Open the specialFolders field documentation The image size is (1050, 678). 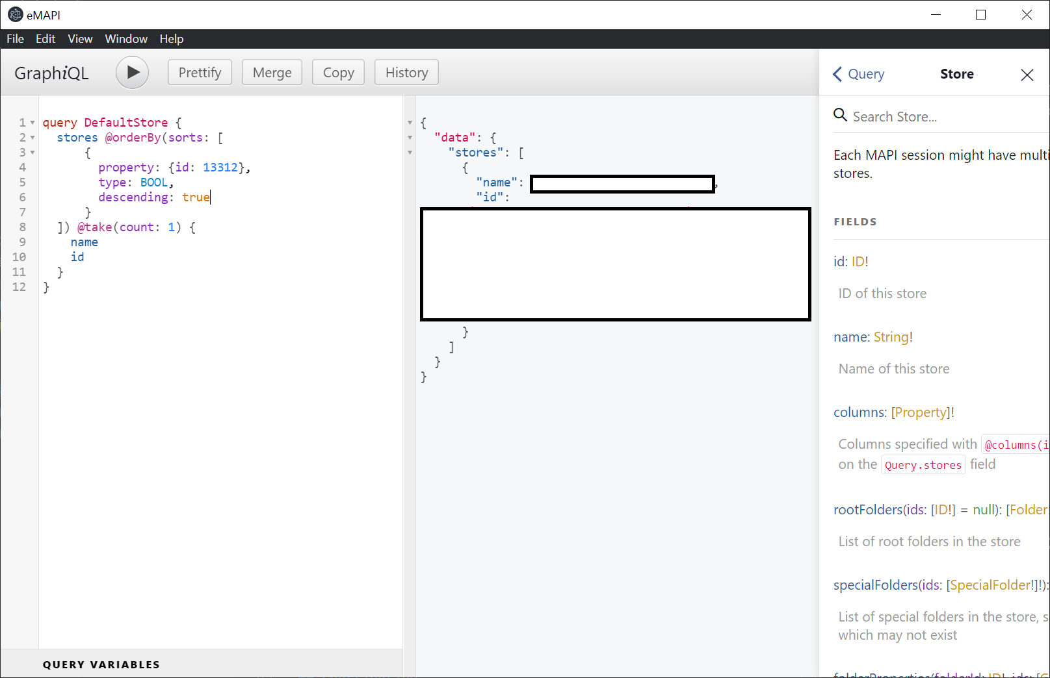click(875, 584)
